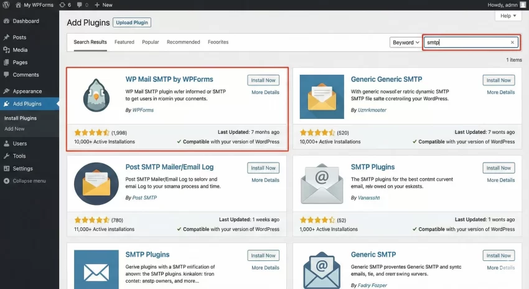This screenshot has height=289, width=529.
Task: Navigate to Pages in sidebar
Action: click(20, 62)
